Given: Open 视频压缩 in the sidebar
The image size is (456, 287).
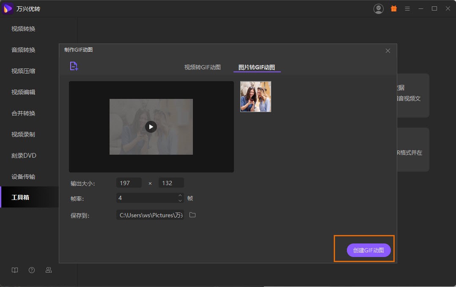Looking at the screenshot, I should click(x=23, y=71).
